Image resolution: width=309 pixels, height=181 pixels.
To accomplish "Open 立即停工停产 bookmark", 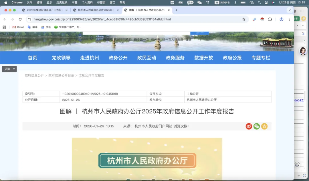I will (68, 27).
